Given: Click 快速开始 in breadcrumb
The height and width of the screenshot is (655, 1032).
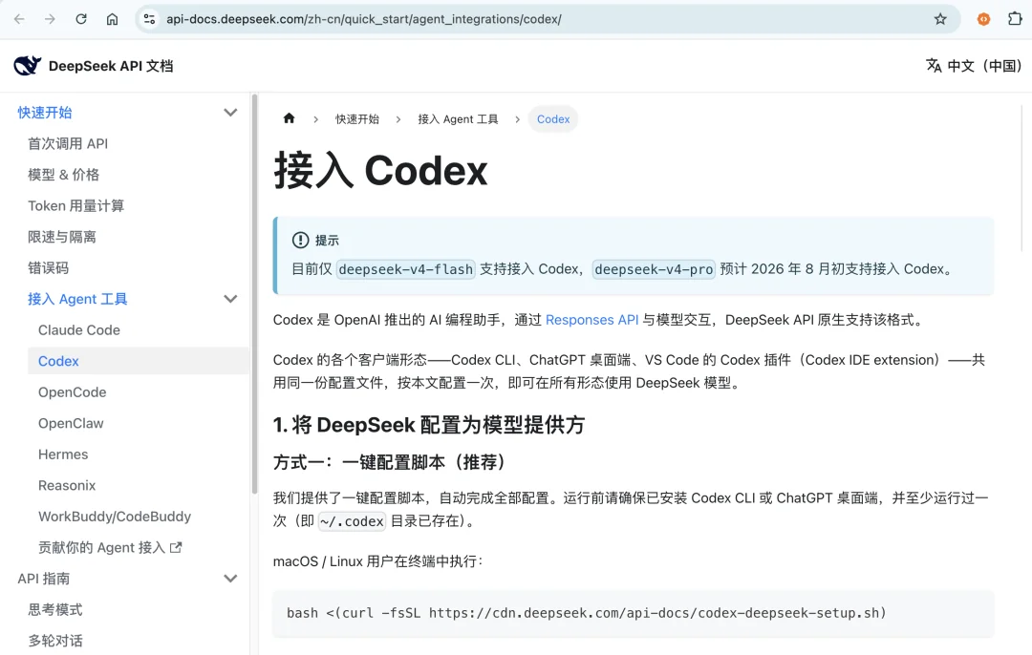Looking at the screenshot, I should click(357, 119).
